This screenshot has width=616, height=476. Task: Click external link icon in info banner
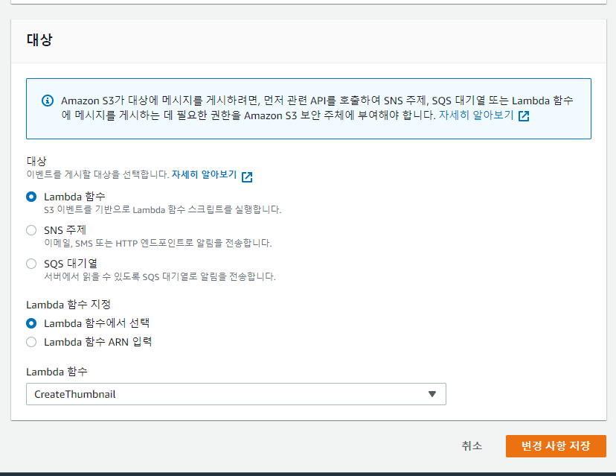pos(524,116)
